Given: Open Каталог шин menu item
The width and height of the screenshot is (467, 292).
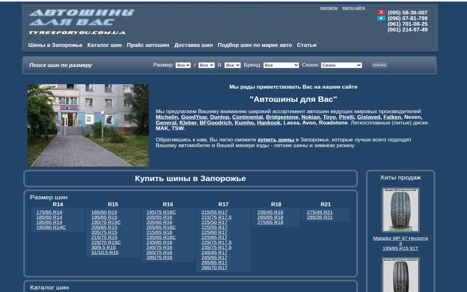Looking at the screenshot, I should 105,45.
